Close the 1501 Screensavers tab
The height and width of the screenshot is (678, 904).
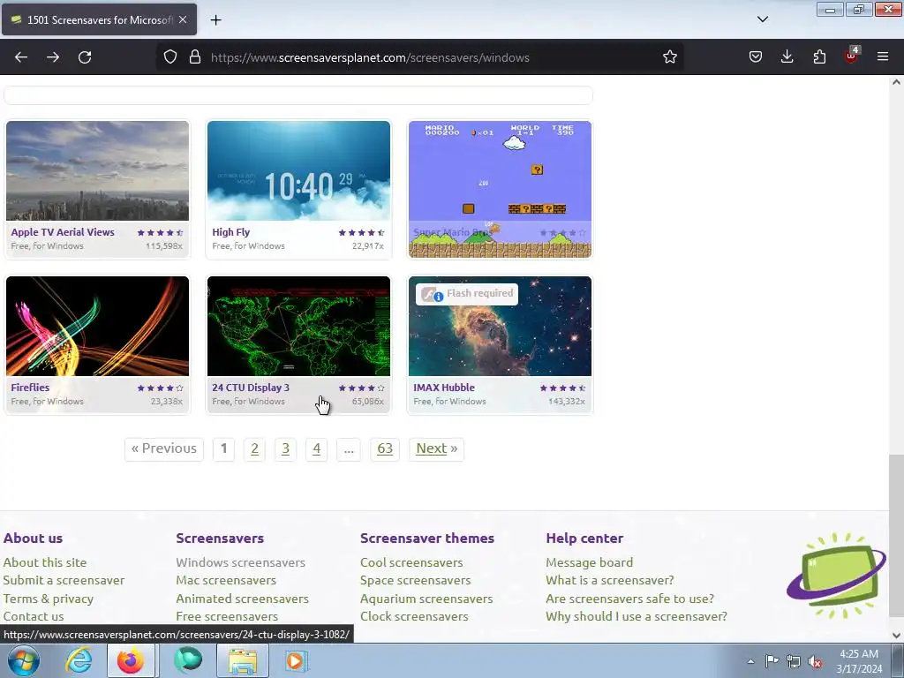pos(183,19)
